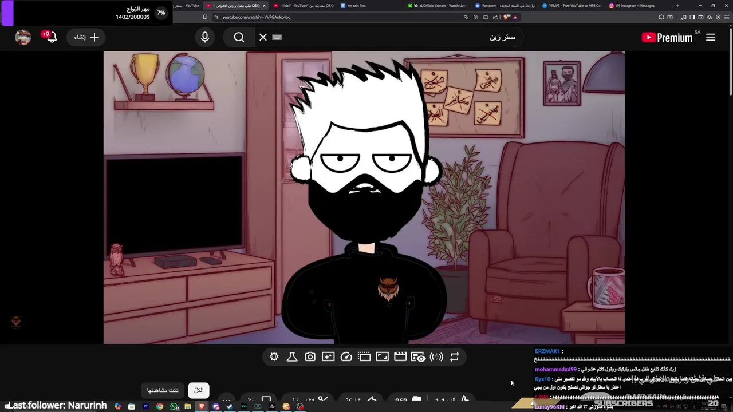The image size is (733, 412).
Task: Open the on-screen keyboard icon in search
Action: 277,37
